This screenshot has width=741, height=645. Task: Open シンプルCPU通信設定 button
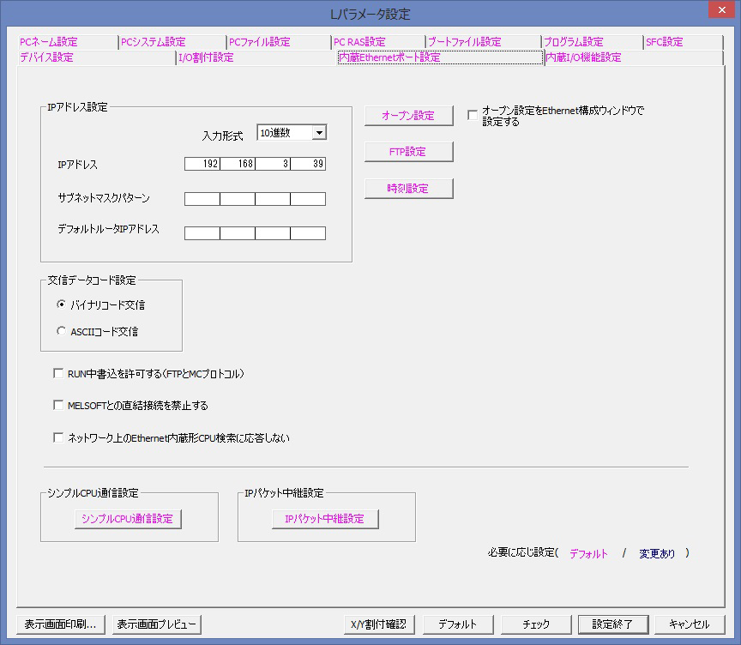pos(128,519)
